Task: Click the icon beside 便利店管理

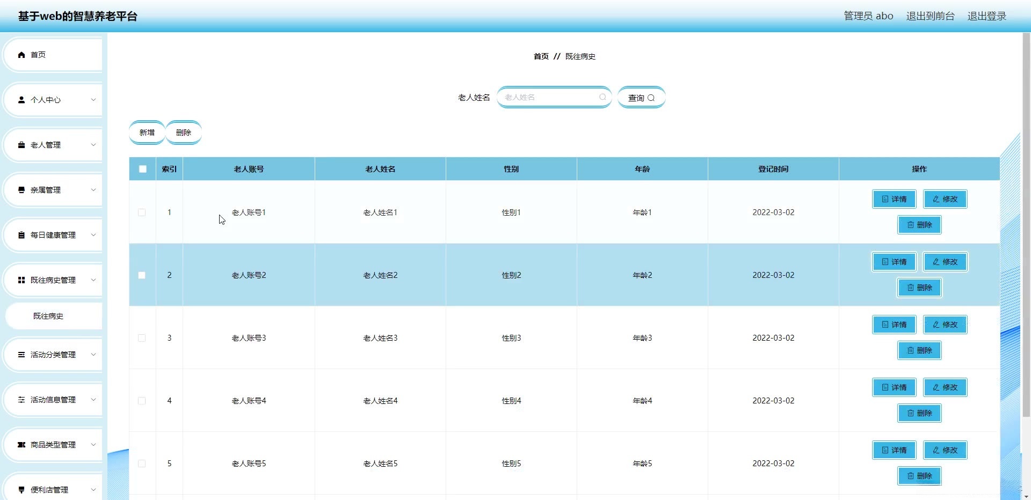Action: coord(21,490)
